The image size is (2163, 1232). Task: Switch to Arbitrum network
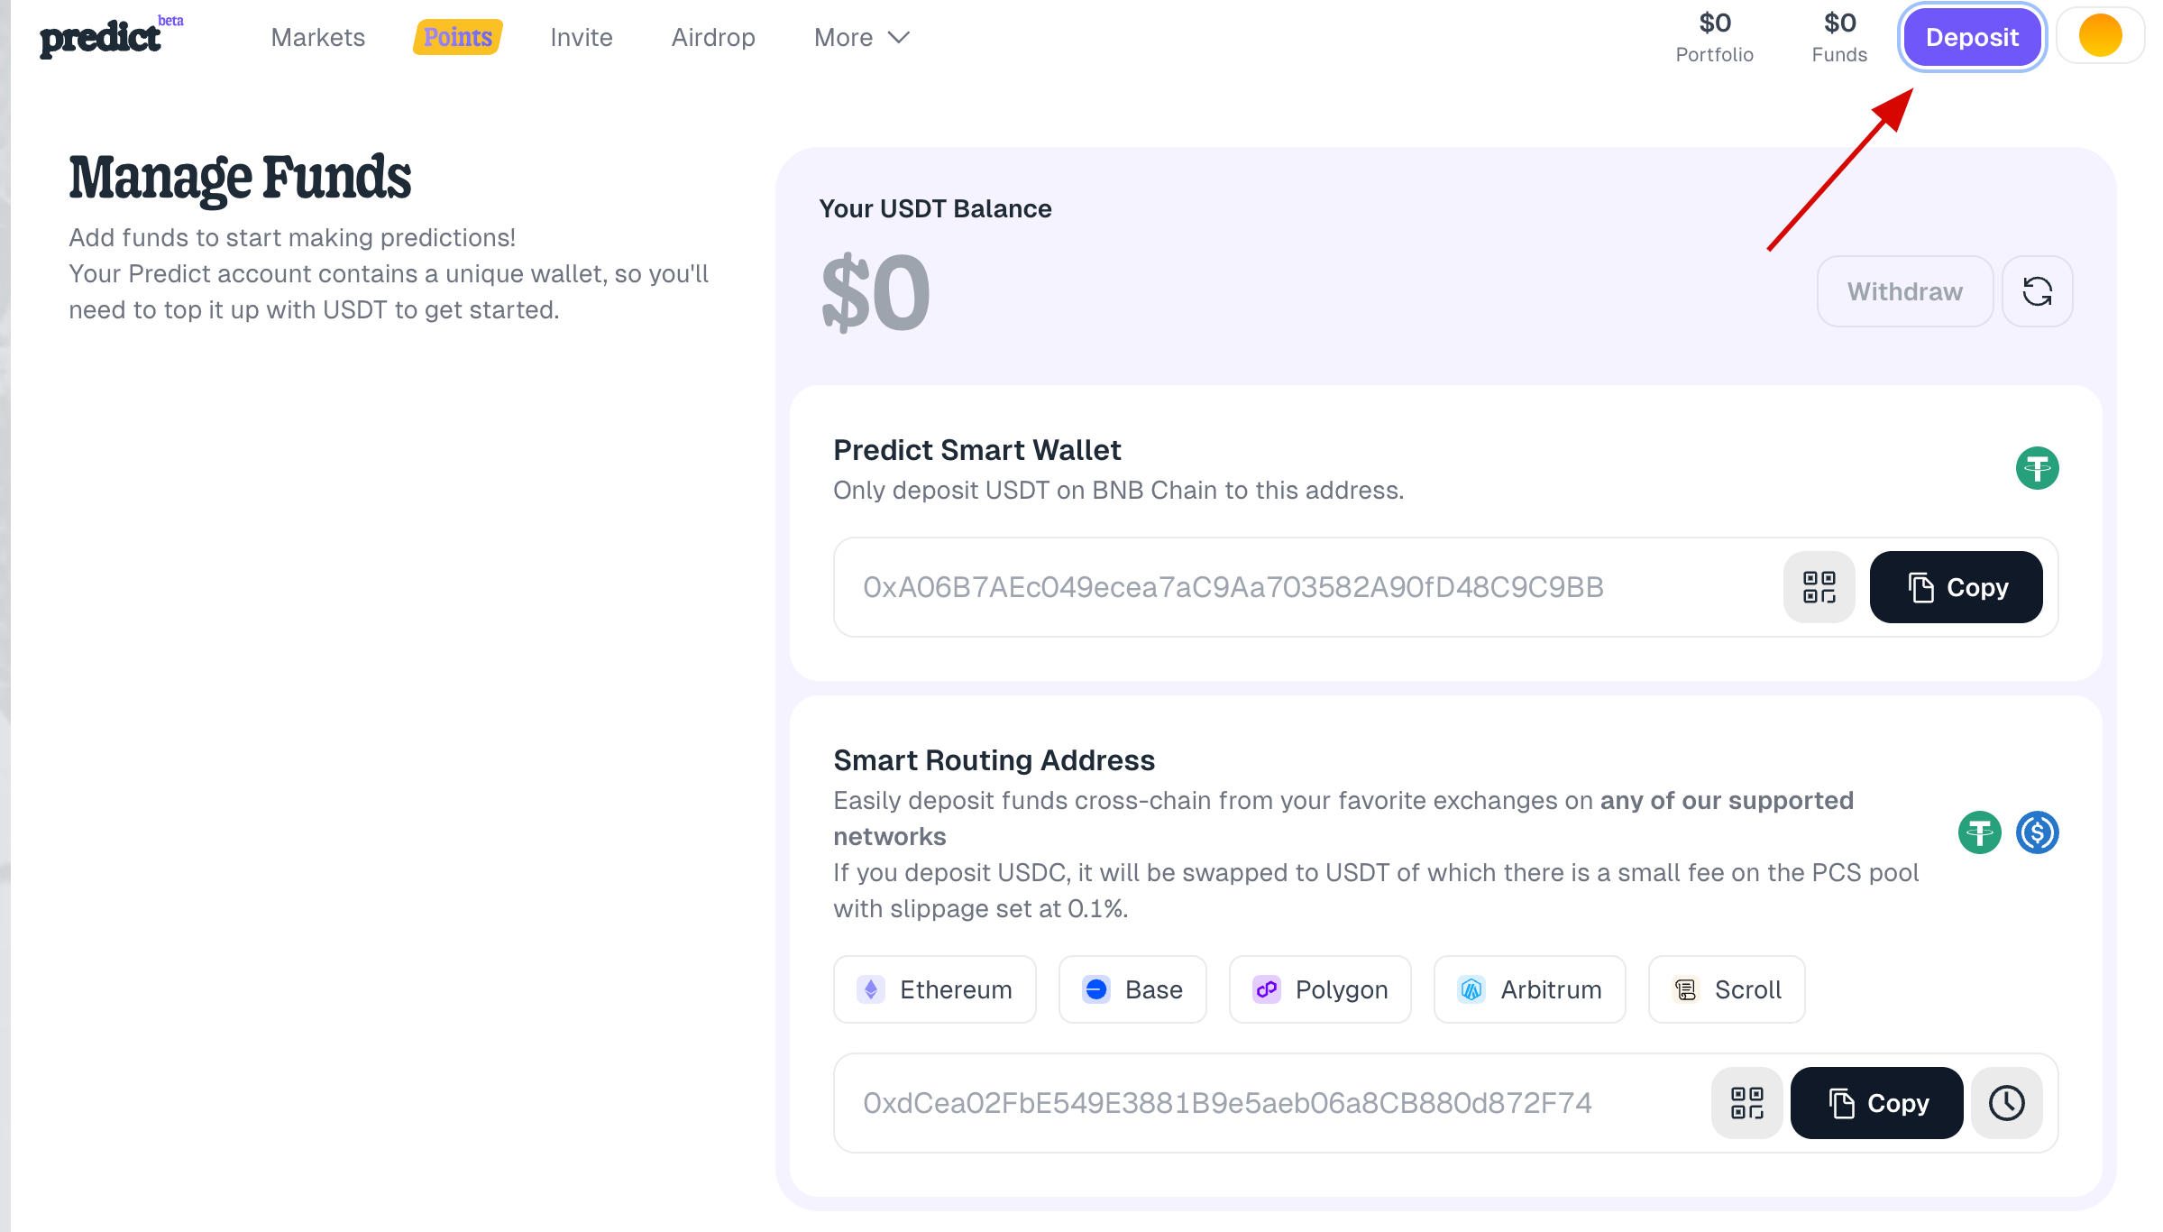click(1529, 989)
